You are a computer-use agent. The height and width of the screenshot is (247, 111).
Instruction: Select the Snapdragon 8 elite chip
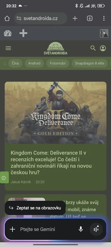(x=90, y=63)
